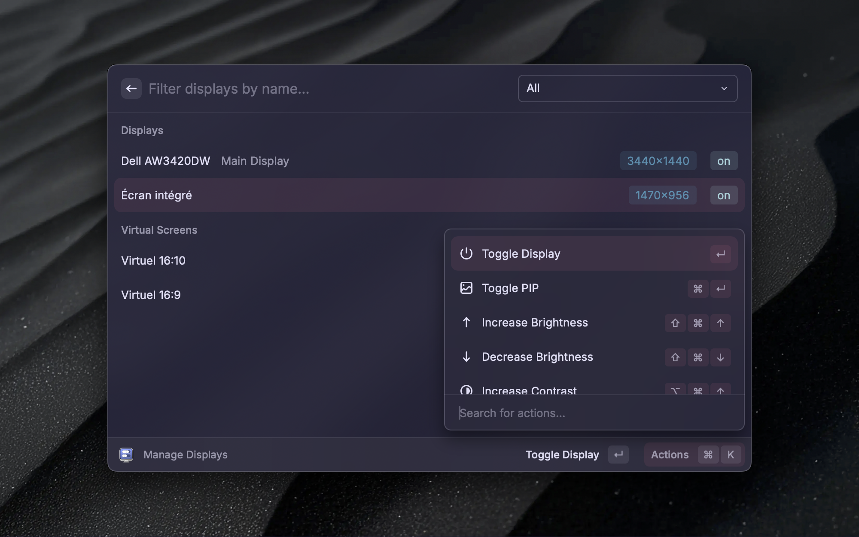This screenshot has width=859, height=537.
Task: Open the All filter dropdown
Action: pos(627,88)
